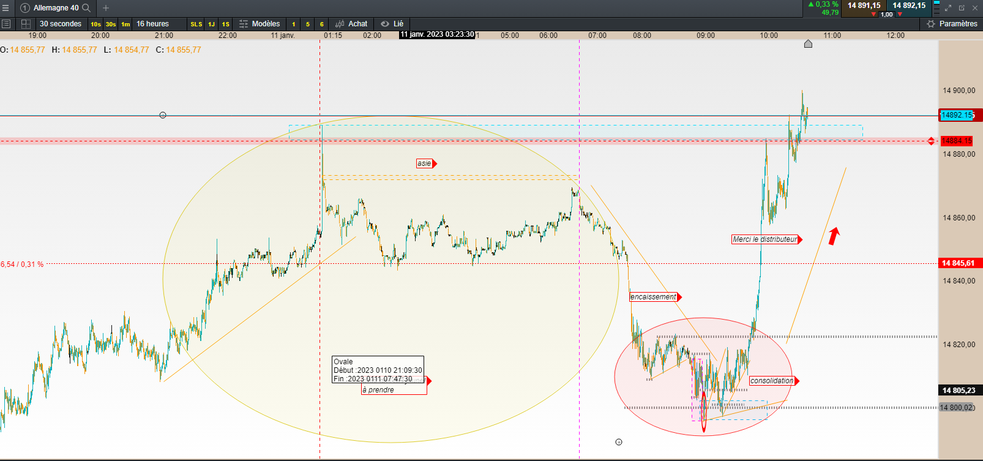Click the 14 800,02 grey price label
The width and height of the screenshot is (983, 461).
[957, 408]
